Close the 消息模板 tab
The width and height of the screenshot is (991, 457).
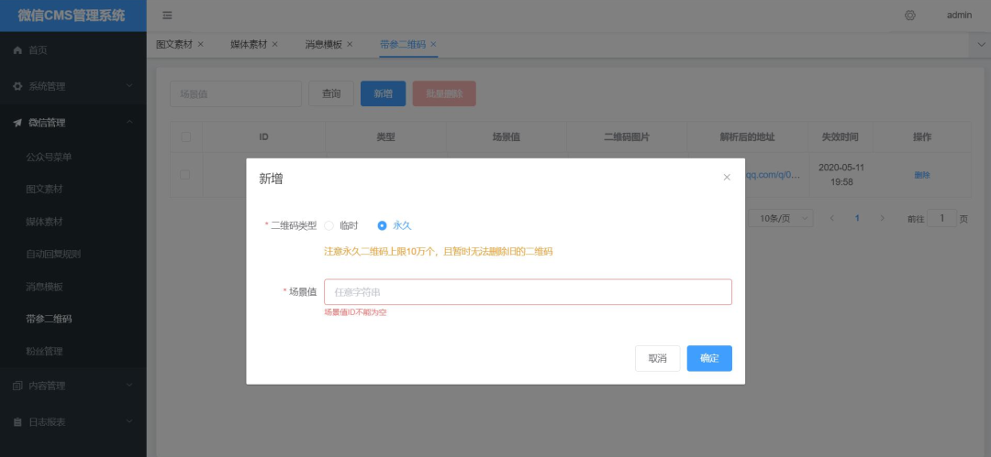350,44
